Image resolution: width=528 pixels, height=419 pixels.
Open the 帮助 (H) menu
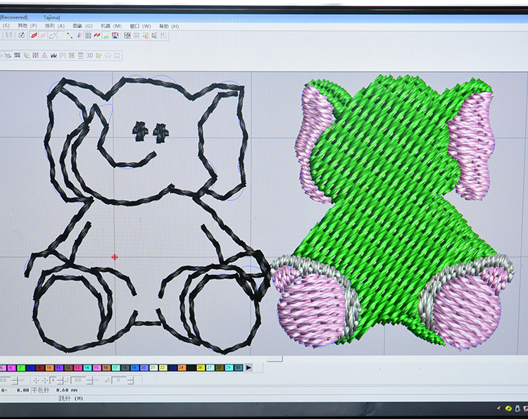click(169, 26)
